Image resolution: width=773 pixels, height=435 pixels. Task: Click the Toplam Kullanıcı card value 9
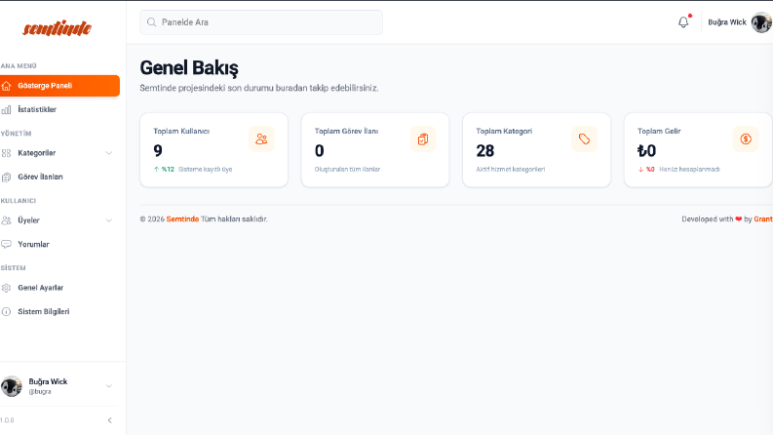[158, 150]
